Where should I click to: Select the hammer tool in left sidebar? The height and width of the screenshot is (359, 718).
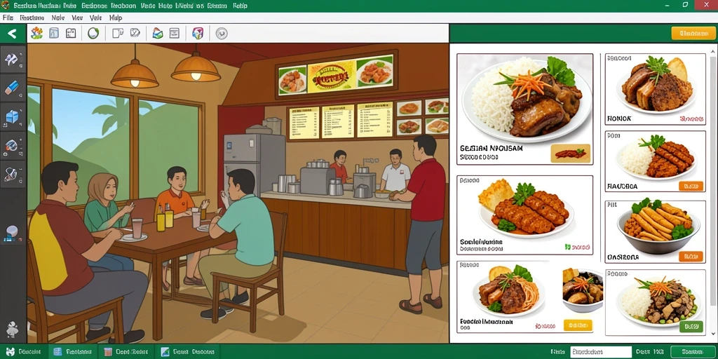click(x=12, y=59)
